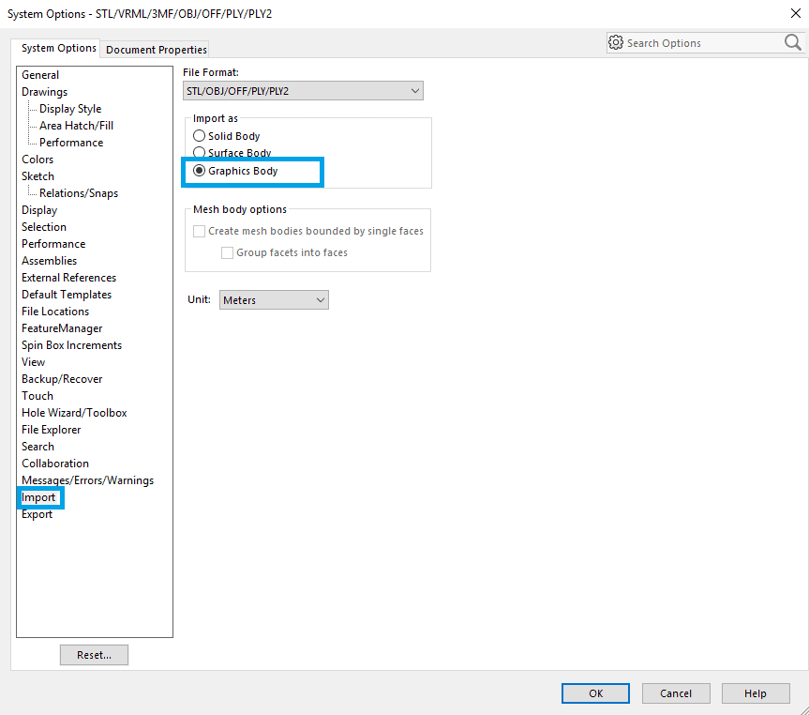Select File Explorer in the options tree

(x=51, y=430)
